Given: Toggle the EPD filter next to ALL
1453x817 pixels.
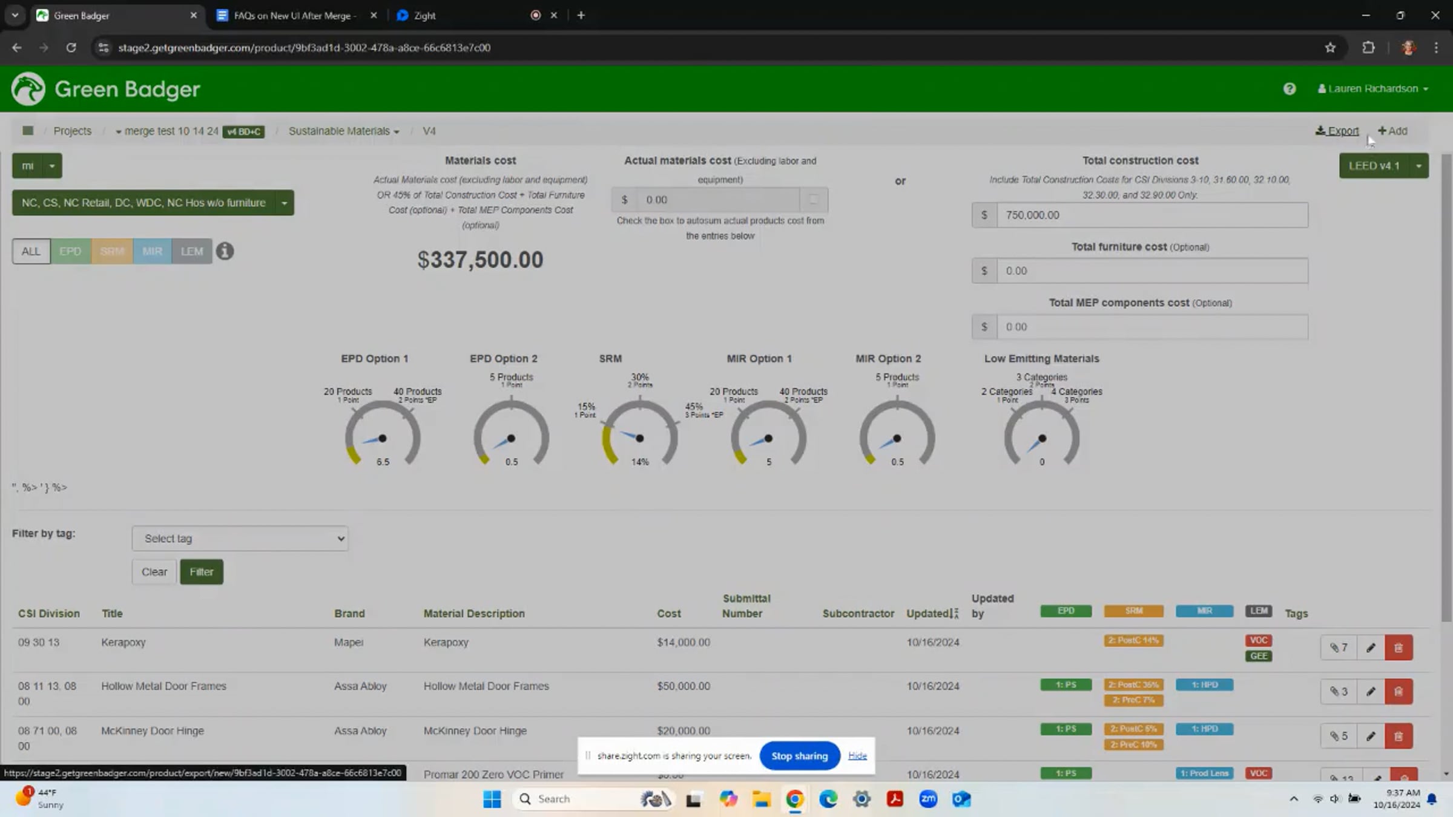Looking at the screenshot, I should tap(71, 251).
